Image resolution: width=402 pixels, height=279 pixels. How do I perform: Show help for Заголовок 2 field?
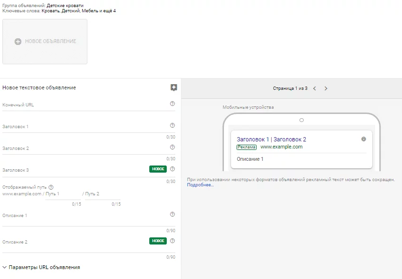click(172, 148)
